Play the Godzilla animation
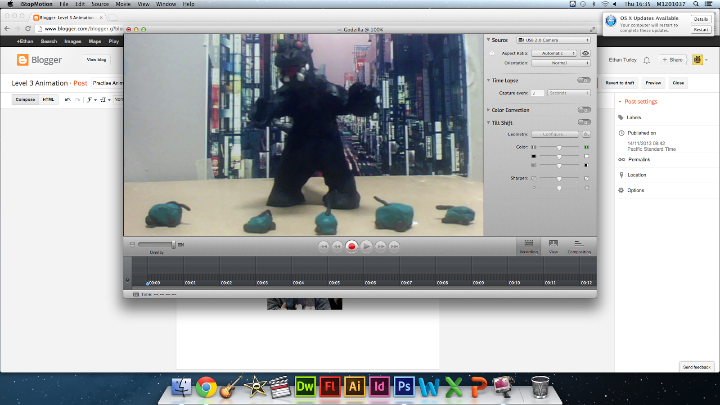This screenshot has width=720, height=405. tap(366, 246)
